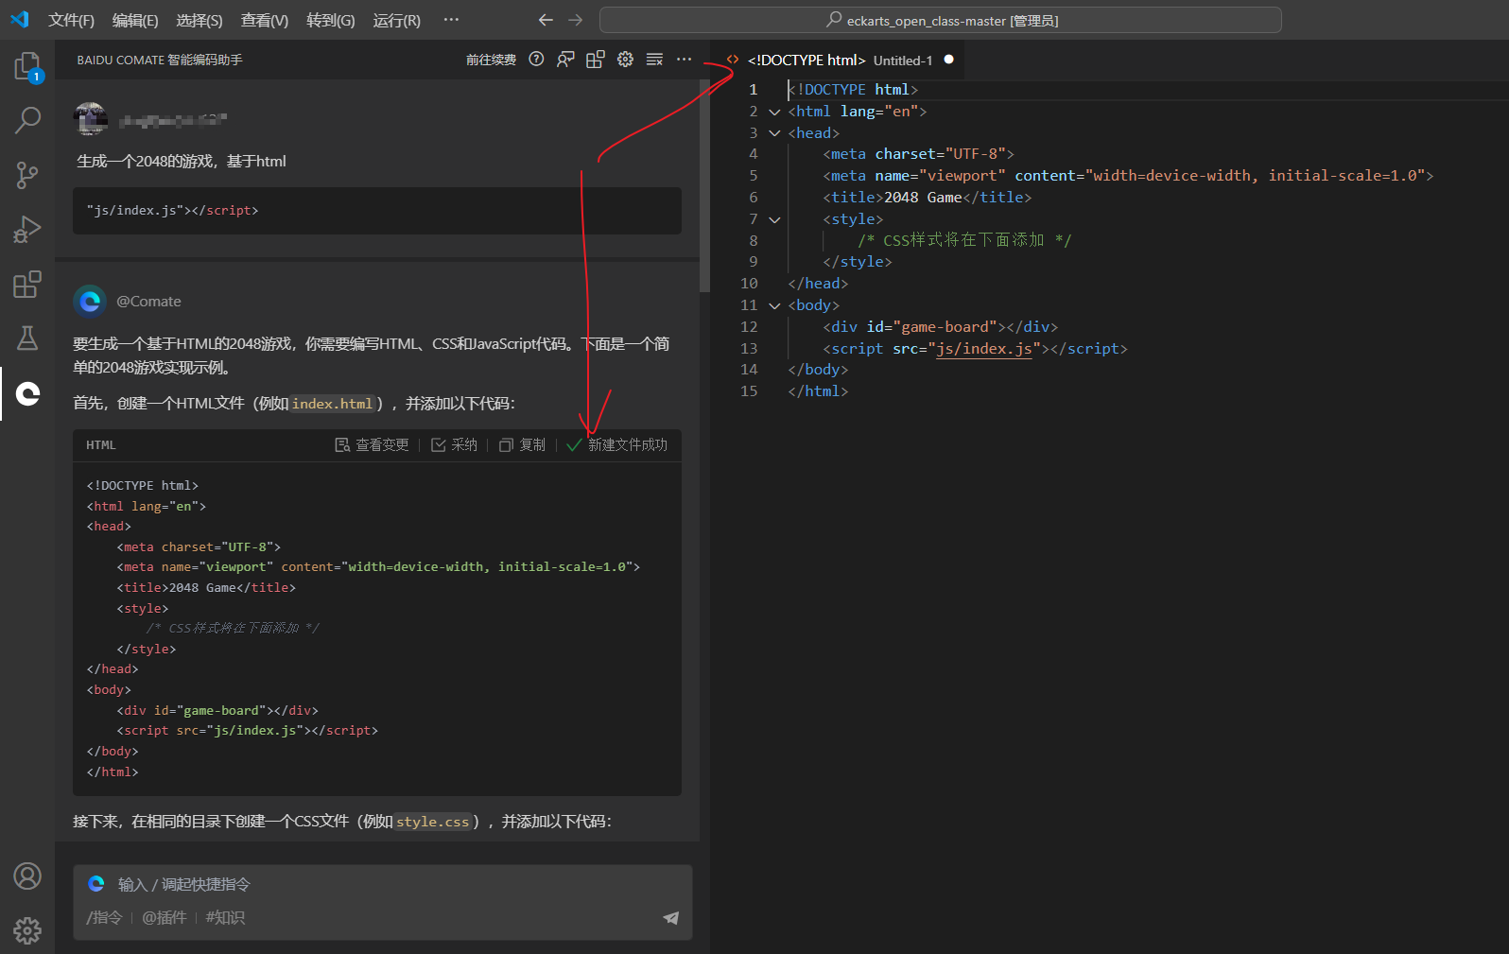Collapse the html tag fold on line 2
The image size is (1509, 954).
775,112
